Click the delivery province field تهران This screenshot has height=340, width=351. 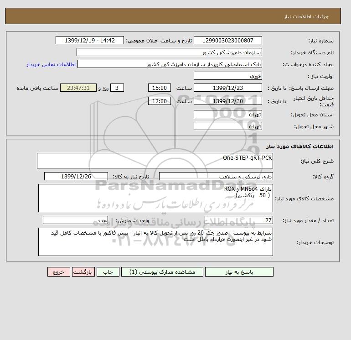[227, 114]
